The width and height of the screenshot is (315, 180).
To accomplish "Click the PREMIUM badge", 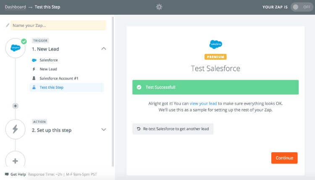I will (215, 57).
